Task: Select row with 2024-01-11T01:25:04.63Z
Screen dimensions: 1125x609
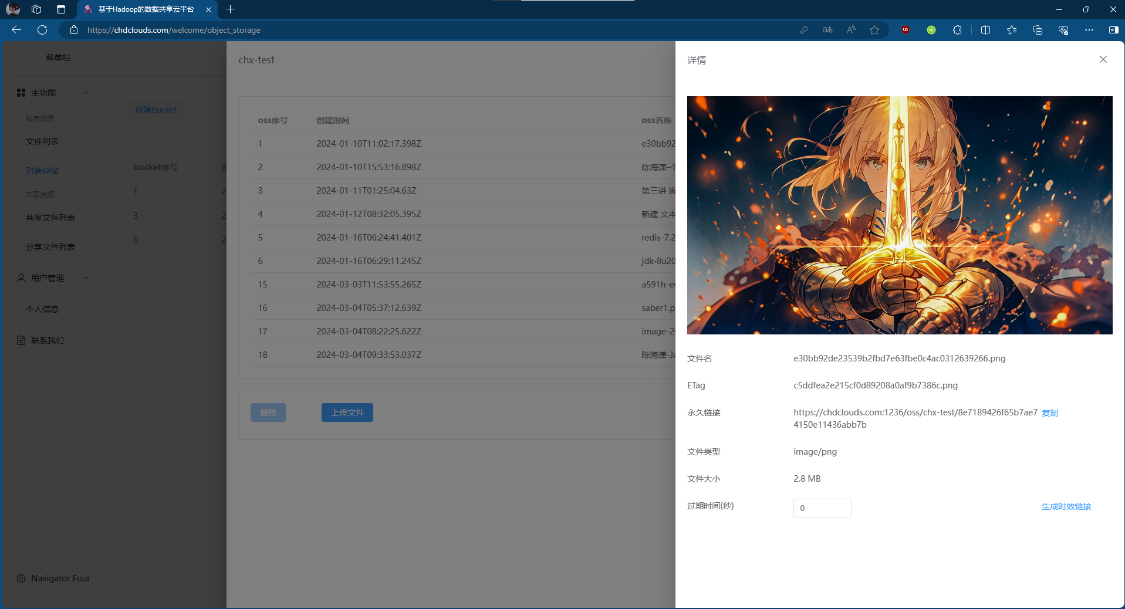Action: (x=463, y=191)
